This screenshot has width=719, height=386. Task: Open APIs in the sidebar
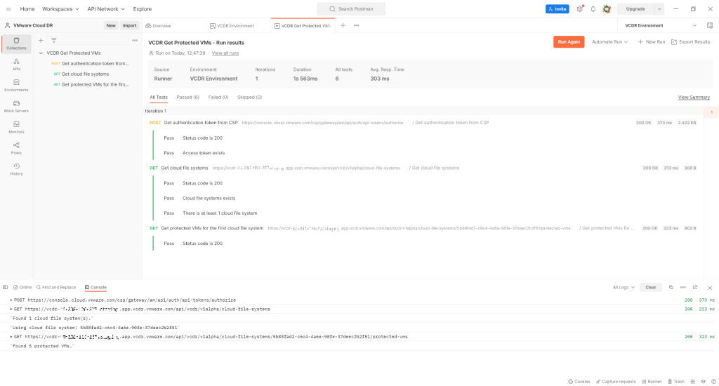point(17,65)
